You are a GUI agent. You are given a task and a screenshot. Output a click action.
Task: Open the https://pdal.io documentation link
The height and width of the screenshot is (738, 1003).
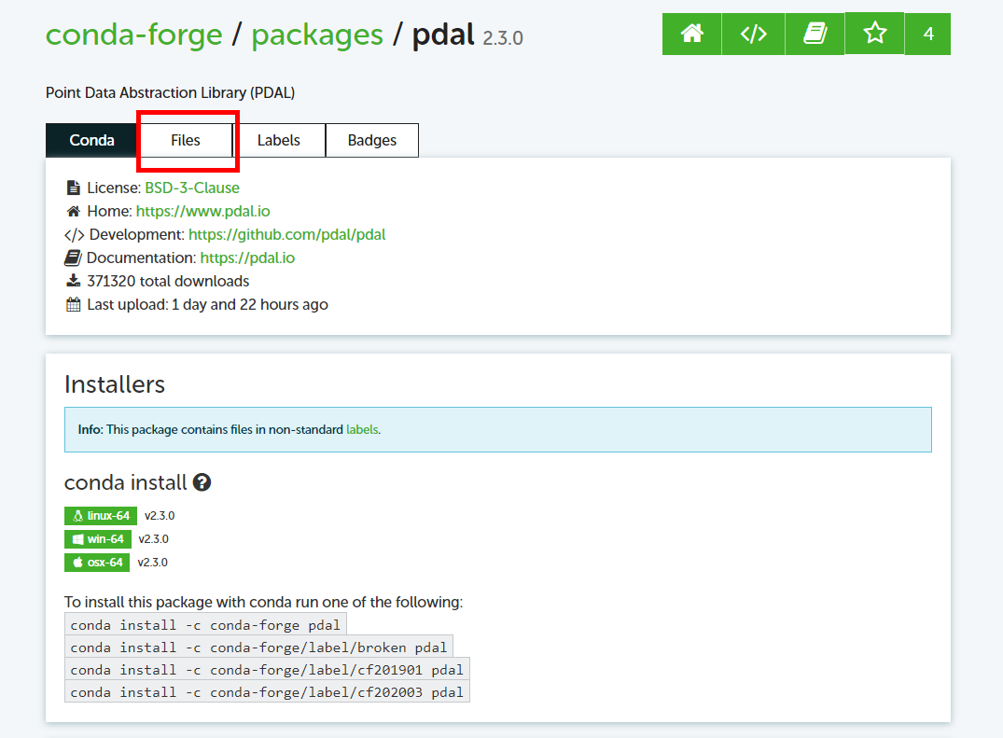click(248, 258)
